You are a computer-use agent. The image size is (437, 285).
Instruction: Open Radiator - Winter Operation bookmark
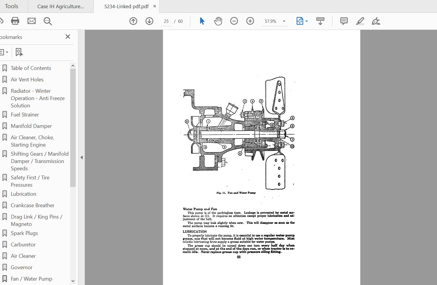[38, 98]
